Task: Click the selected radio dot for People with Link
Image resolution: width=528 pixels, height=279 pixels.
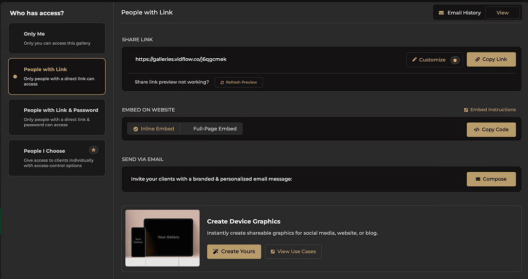Action: [15, 76]
